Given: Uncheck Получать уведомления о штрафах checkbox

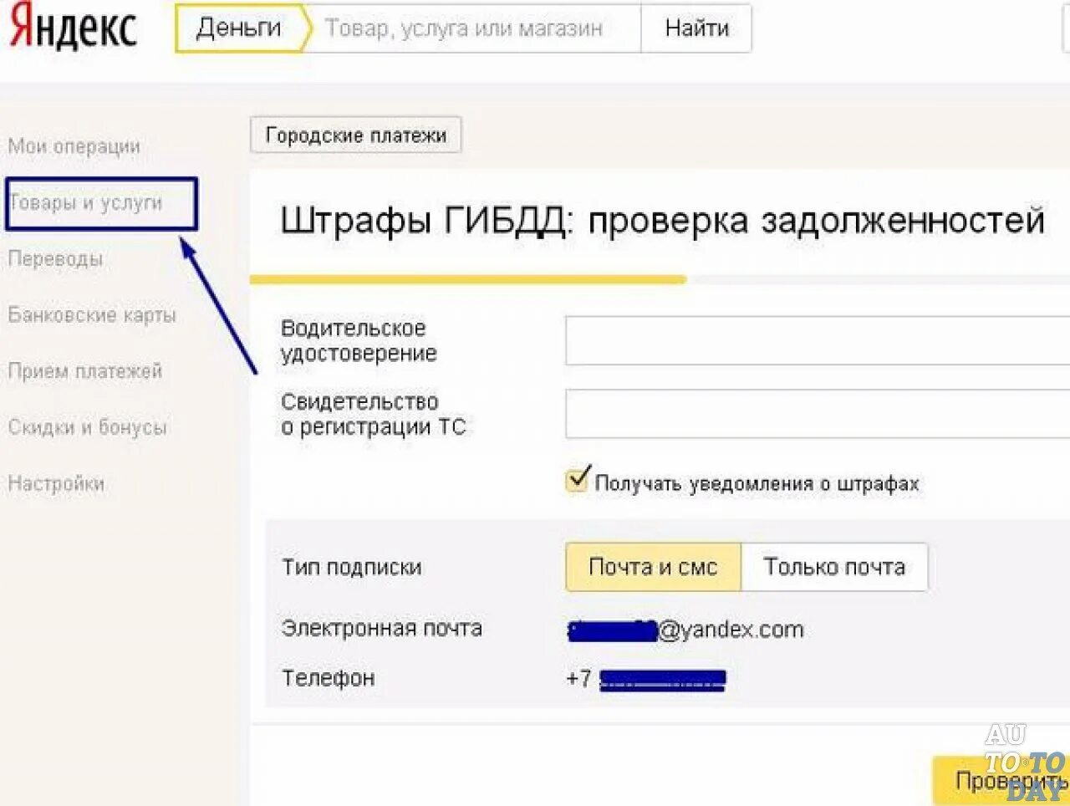Looking at the screenshot, I should coord(578,480).
